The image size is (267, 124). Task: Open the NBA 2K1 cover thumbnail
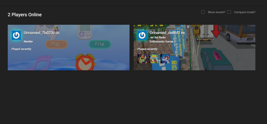tap(165, 59)
